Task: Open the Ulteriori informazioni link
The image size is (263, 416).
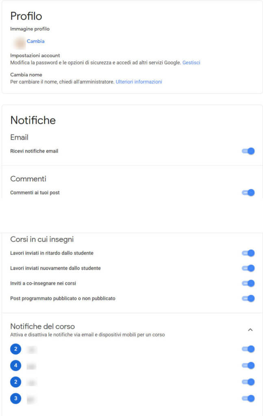Action: pos(139,82)
